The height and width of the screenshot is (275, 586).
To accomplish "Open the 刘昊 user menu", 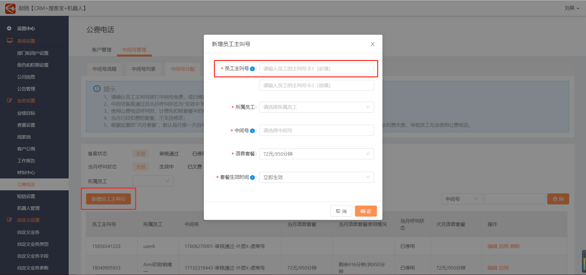I will [572, 8].
